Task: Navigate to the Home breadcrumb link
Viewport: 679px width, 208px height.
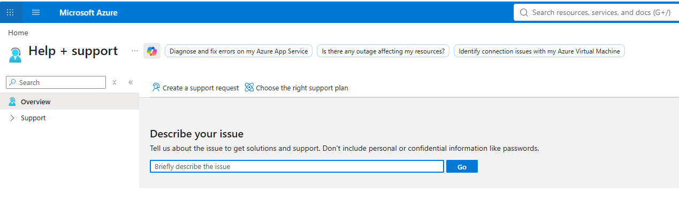Action: tap(18, 33)
